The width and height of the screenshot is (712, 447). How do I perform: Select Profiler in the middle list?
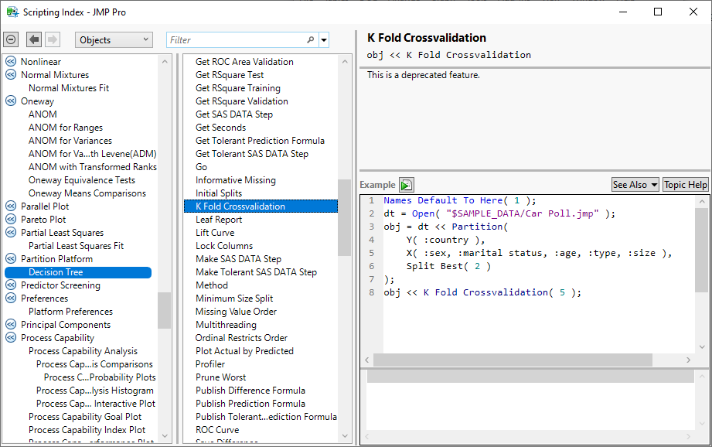tap(213, 363)
